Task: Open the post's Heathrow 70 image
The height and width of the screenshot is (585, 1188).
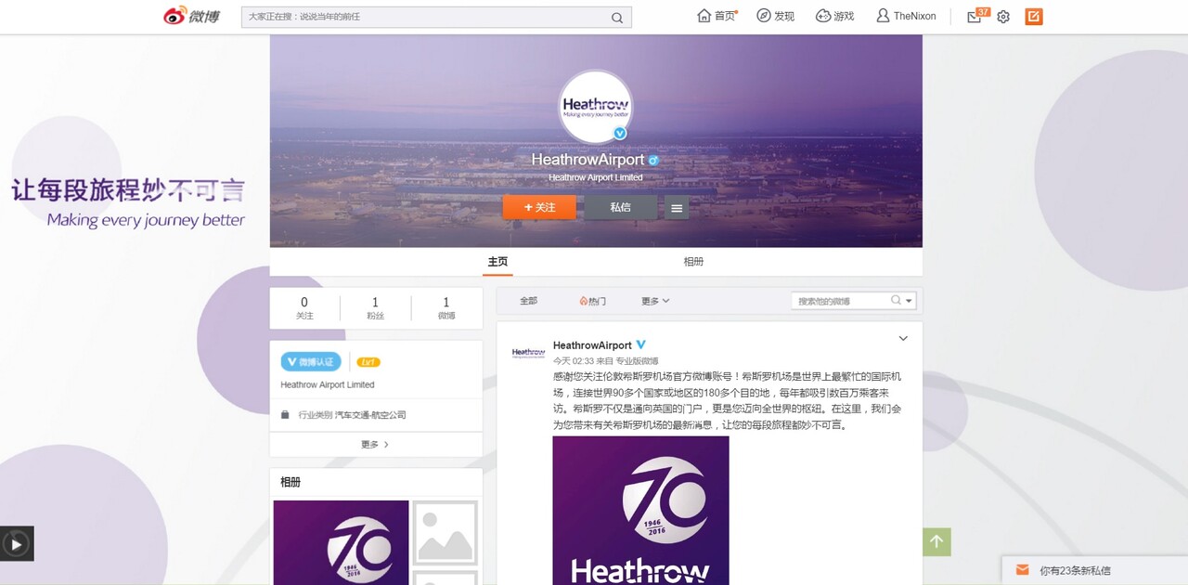Action: (x=640, y=511)
